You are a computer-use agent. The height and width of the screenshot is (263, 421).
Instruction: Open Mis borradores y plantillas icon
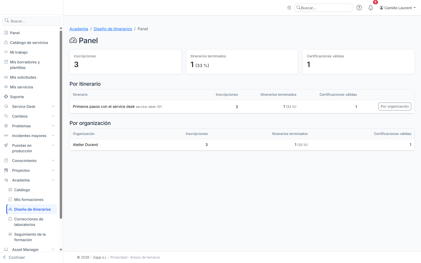[x=6, y=62]
